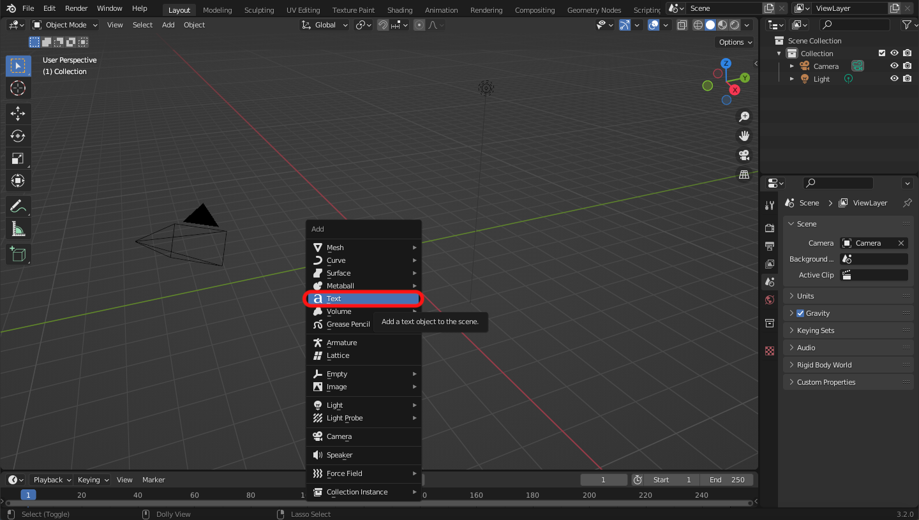Viewport: 919px width, 520px height.
Task: Click the Marker menu button
Action: click(153, 480)
